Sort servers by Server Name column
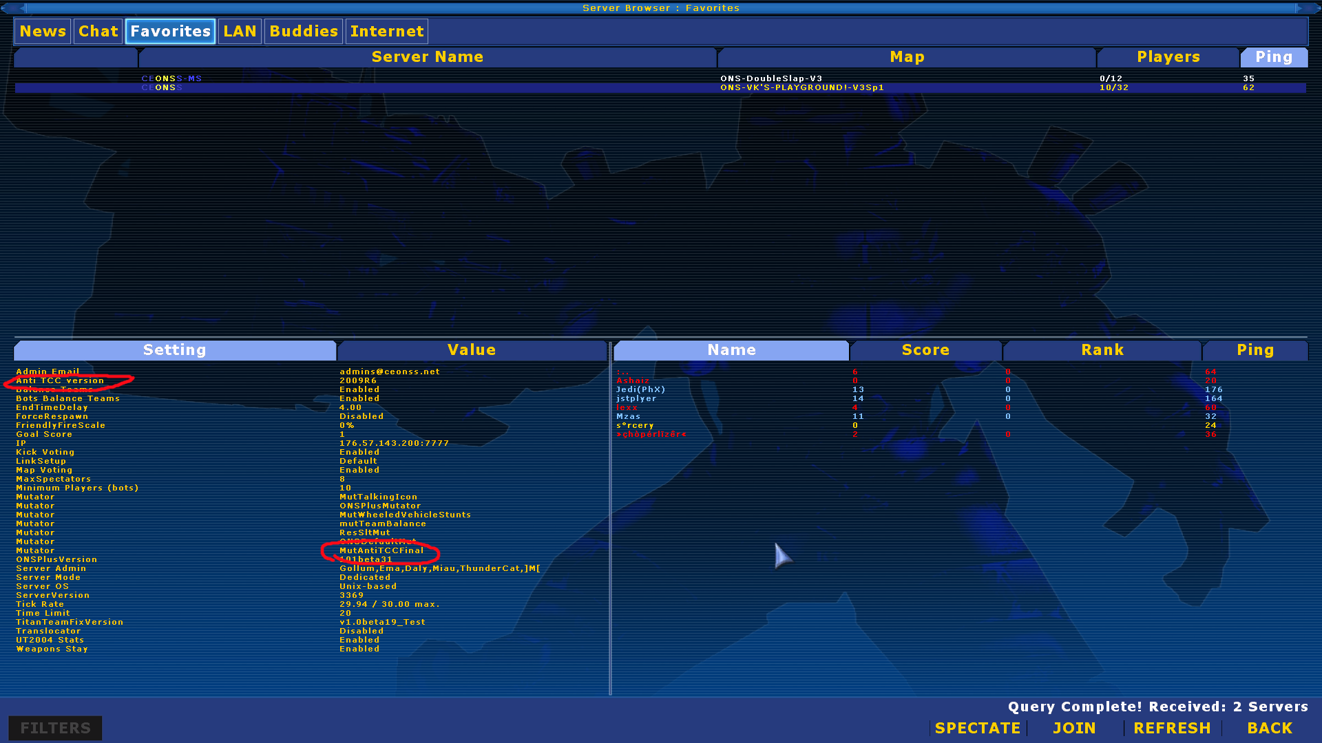Screen dimensions: 1322x743 tap(427, 57)
